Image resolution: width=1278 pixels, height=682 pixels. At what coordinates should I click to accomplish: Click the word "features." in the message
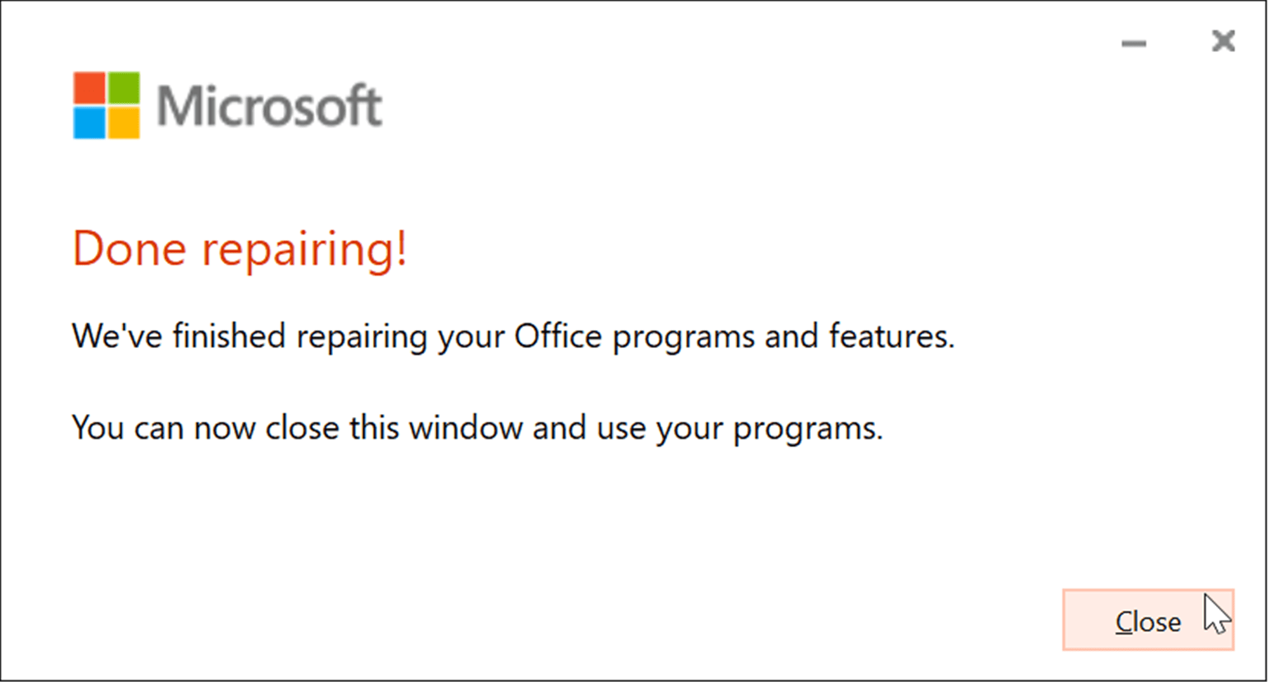pos(892,336)
